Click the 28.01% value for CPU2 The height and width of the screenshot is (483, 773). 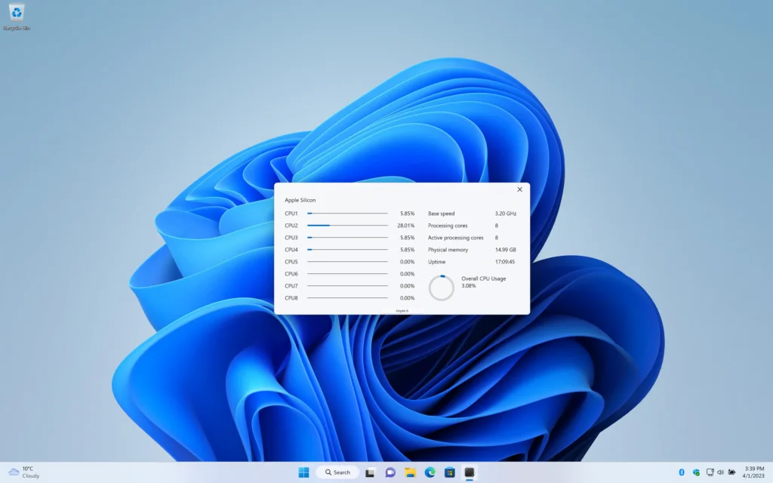(x=405, y=225)
